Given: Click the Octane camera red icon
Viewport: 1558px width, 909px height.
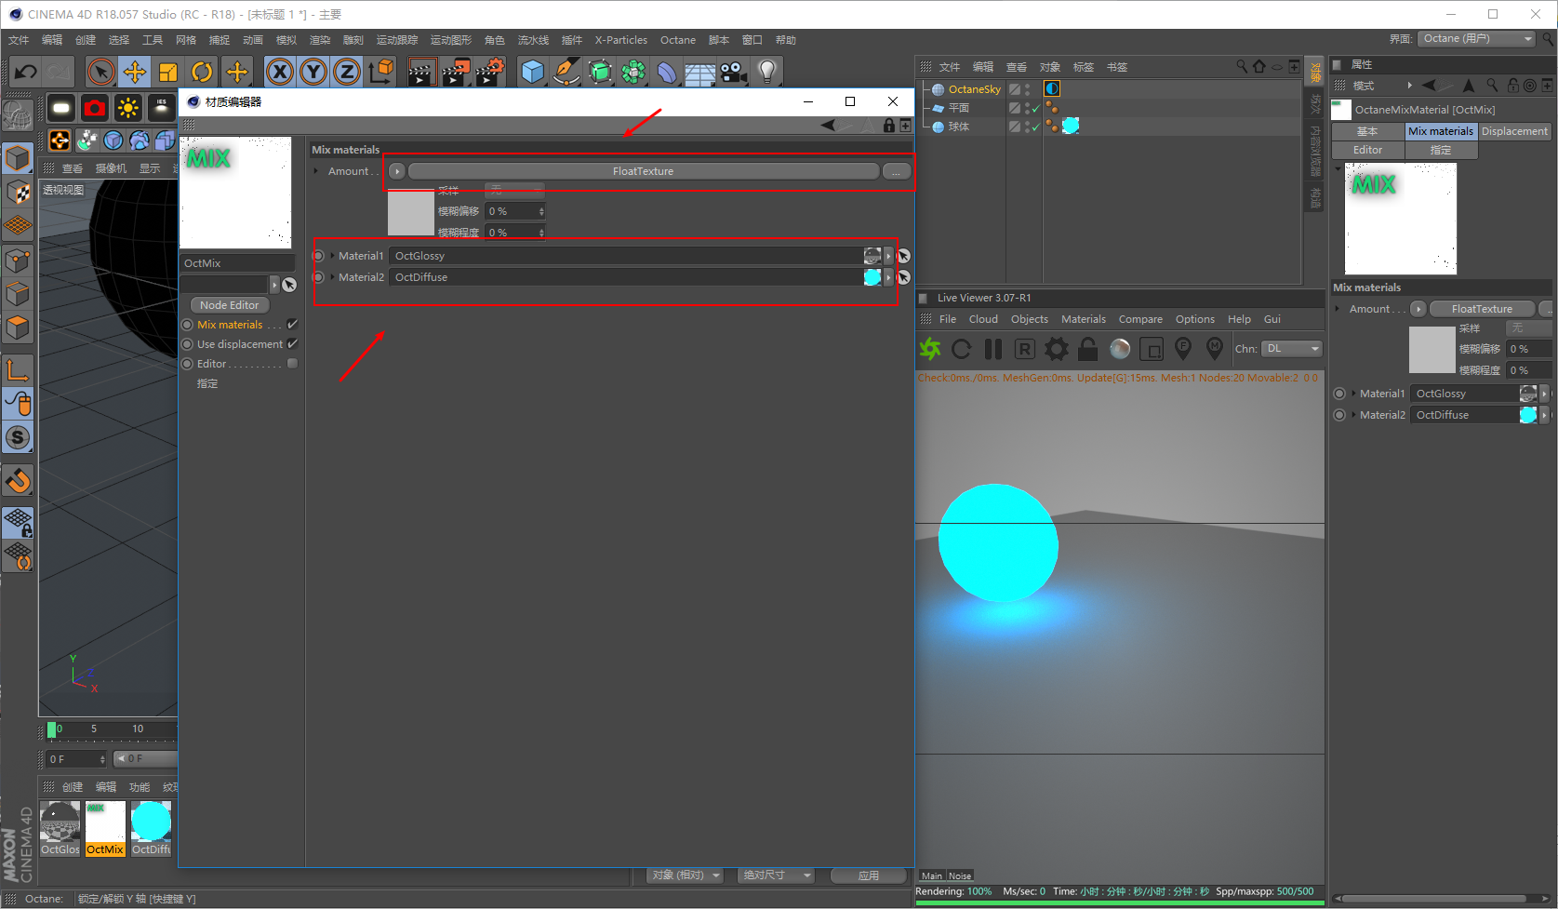Looking at the screenshot, I should pyautogui.click(x=95, y=109).
